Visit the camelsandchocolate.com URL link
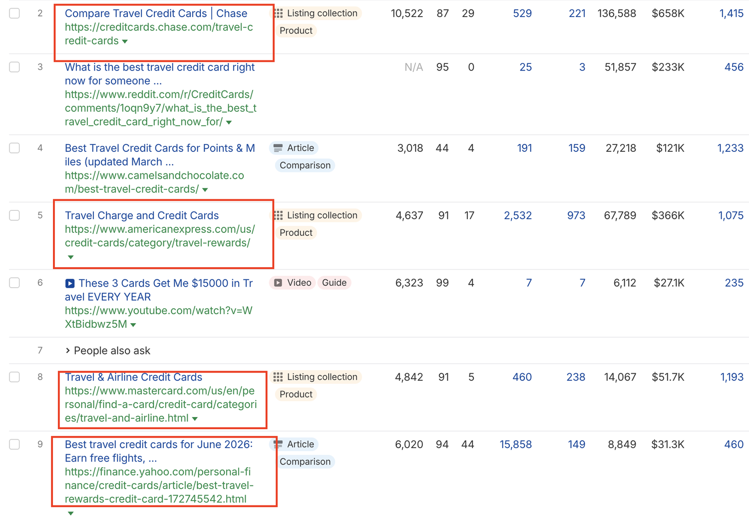Screen dimensions: 749x520 coord(154,182)
